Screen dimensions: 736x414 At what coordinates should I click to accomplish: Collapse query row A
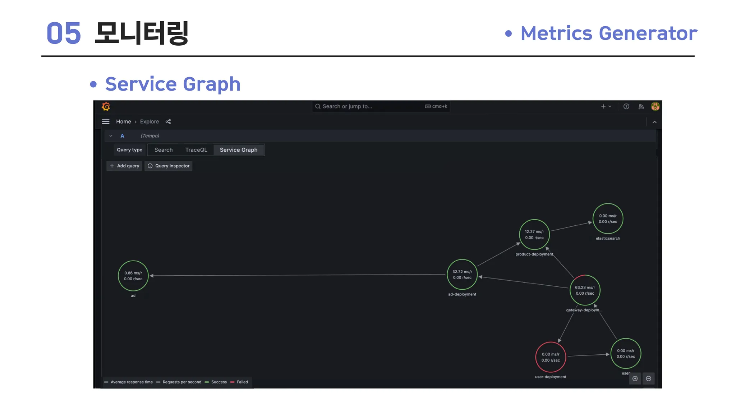[x=111, y=136]
